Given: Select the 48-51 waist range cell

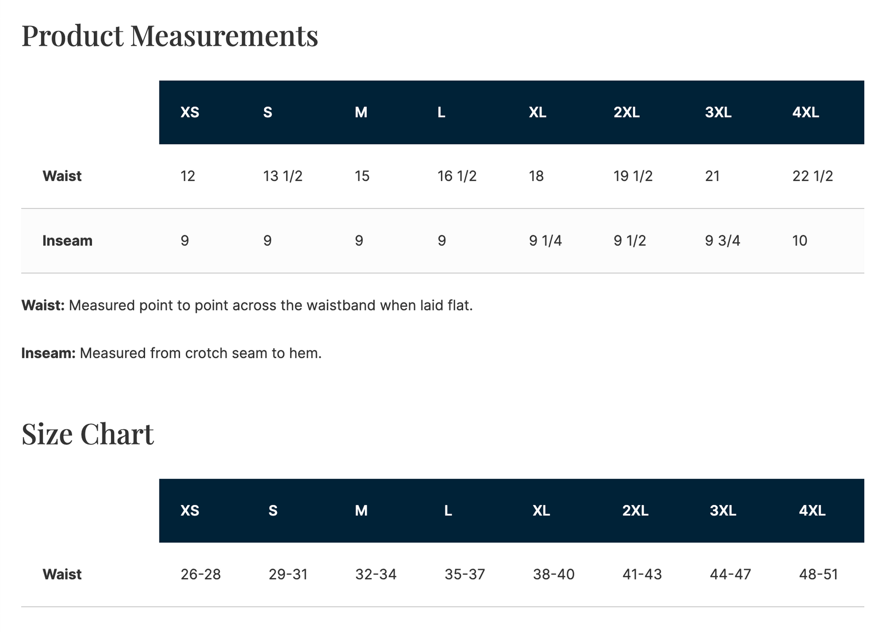Looking at the screenshot, I should 818,574.
